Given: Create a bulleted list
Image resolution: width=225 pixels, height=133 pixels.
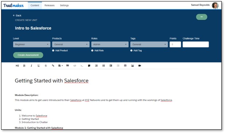Looking at the screenshot, I should pyautogui.click(x=104, y=66).
